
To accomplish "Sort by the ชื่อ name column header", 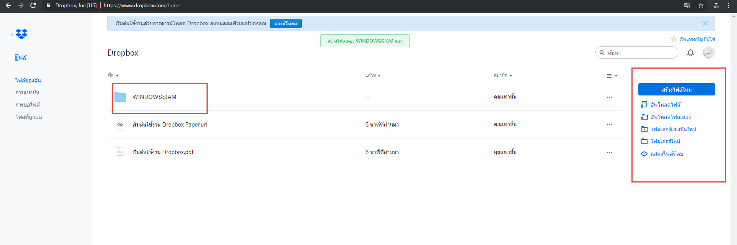I will [x=113, y=76].
